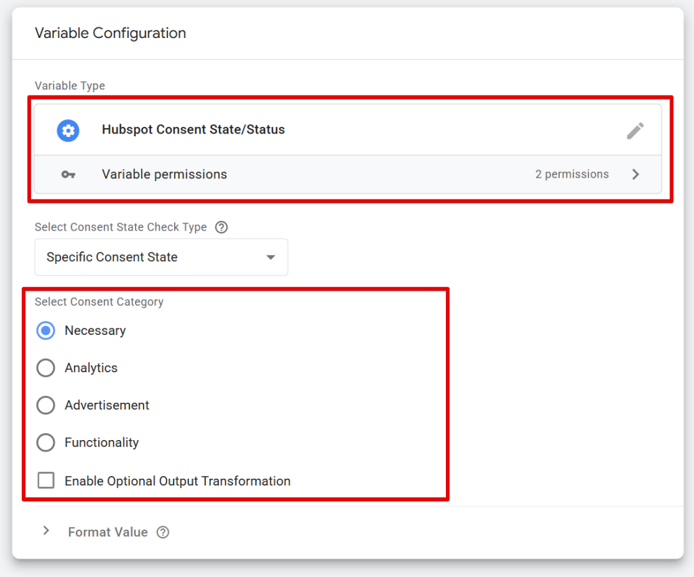This screenshot has width=694, height=577.
Task: Click the Variable Configuration heading
Action: pyautogui.click(x=110, y=33)
